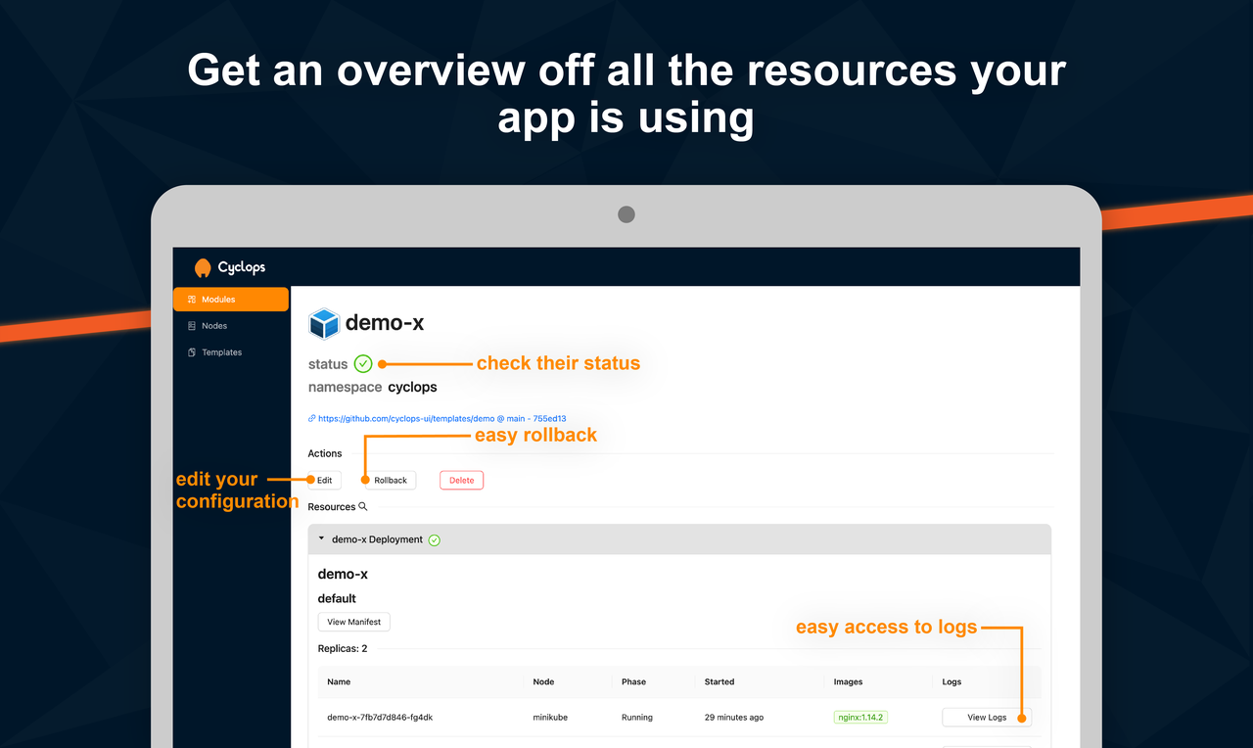Viewport: 1253px width, 748px height.
Task: Click the Running phase cell
Action: click(637, 718)
